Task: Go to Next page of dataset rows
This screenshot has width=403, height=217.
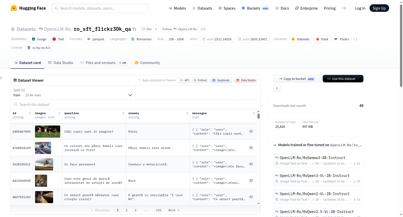Action: [174, 210]
